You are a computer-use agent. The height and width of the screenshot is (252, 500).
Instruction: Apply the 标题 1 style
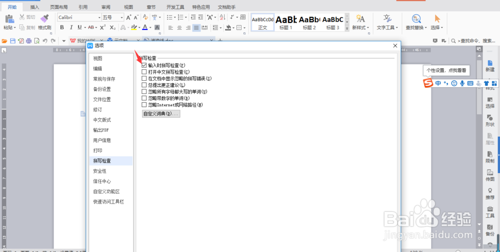[285, 22]
